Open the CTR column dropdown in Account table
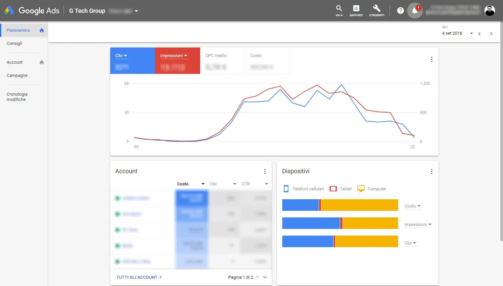The width and height of the screenshot is (503, 286). pyautogui.click(x=266, y=184)
